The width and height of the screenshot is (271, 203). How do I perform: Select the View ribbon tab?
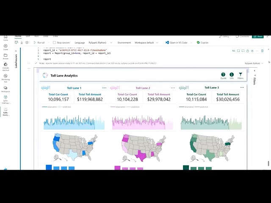point(55,36)
